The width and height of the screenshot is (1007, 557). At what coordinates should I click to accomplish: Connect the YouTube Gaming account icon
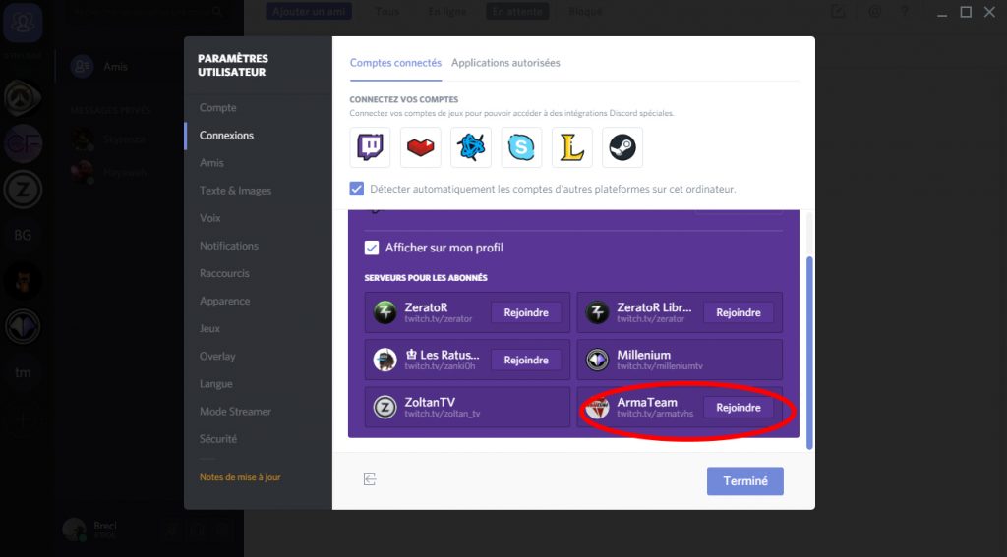(421, 147)
